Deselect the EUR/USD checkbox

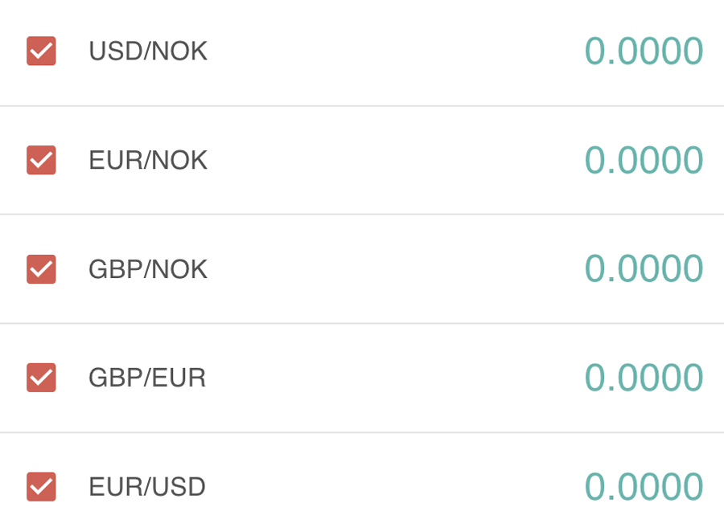pos(41,486)
